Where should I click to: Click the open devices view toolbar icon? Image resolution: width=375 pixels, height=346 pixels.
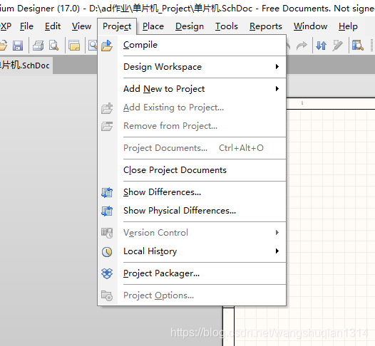point(74,46)
